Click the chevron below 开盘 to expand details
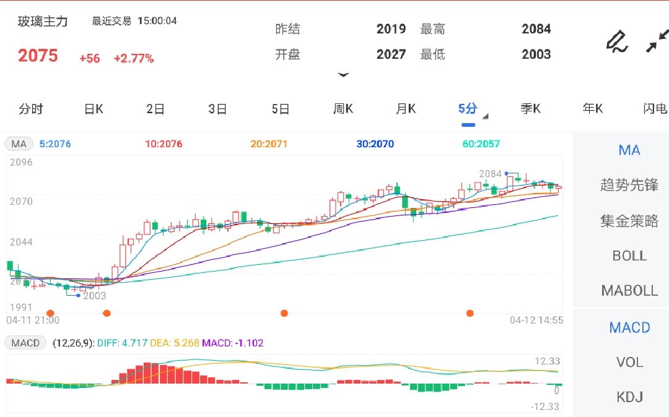Screen dimensions: 669x417 coord(344,75)
